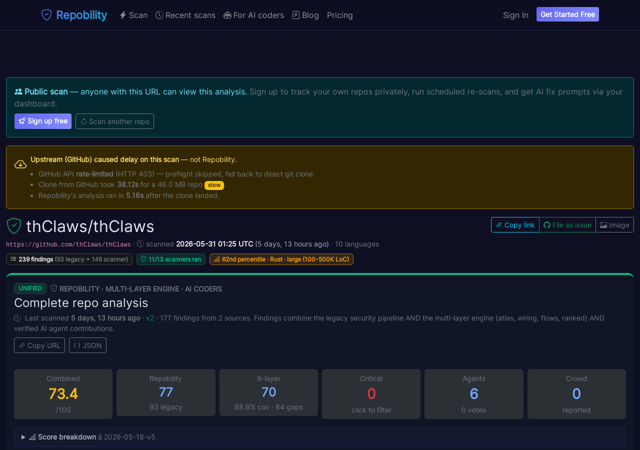
Task: Click the clock icon before scanned date
Action: coord(140,244)
